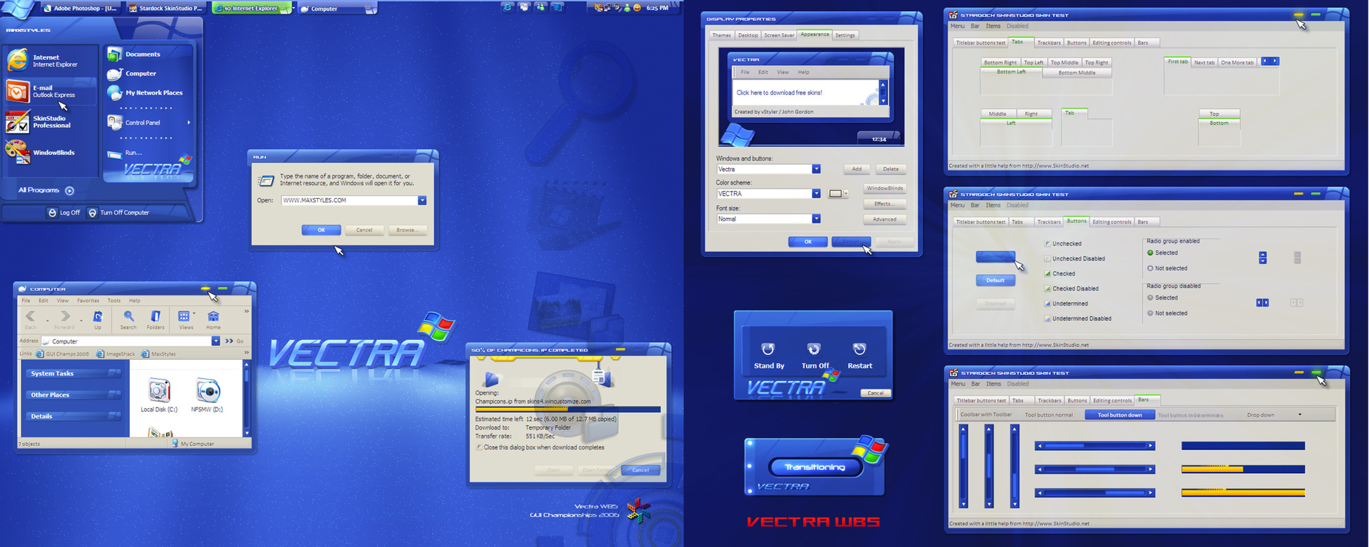Image resolution: width=1369 pixels, height=547 pixels.
Task: Click the Advanced button in Display Properties
Action: pos(885,219)
